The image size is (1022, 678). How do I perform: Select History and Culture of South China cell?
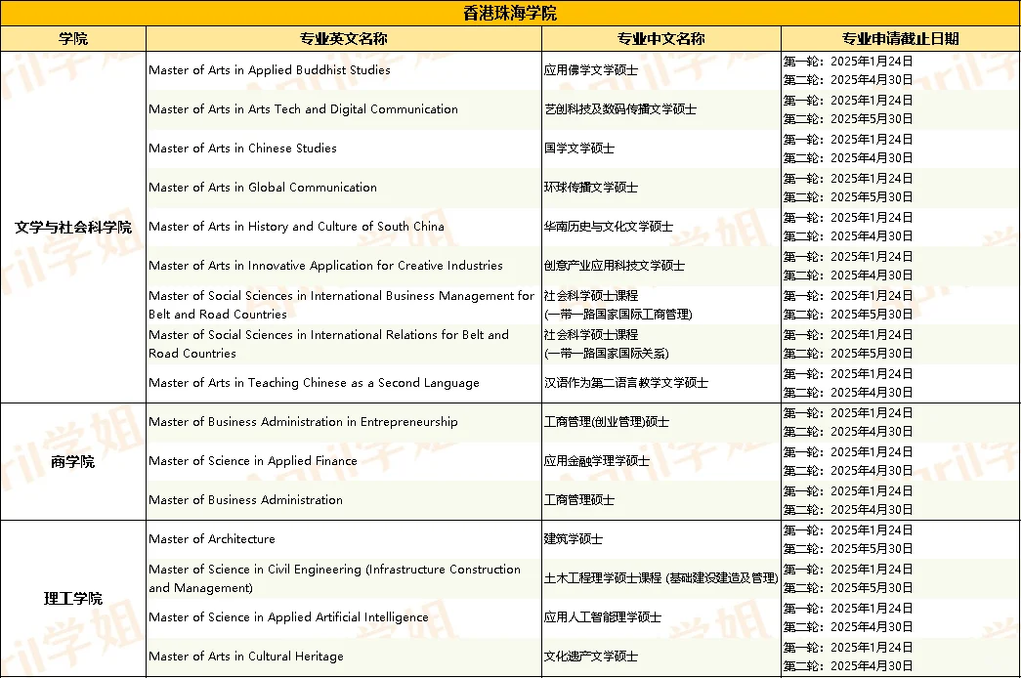344,227
